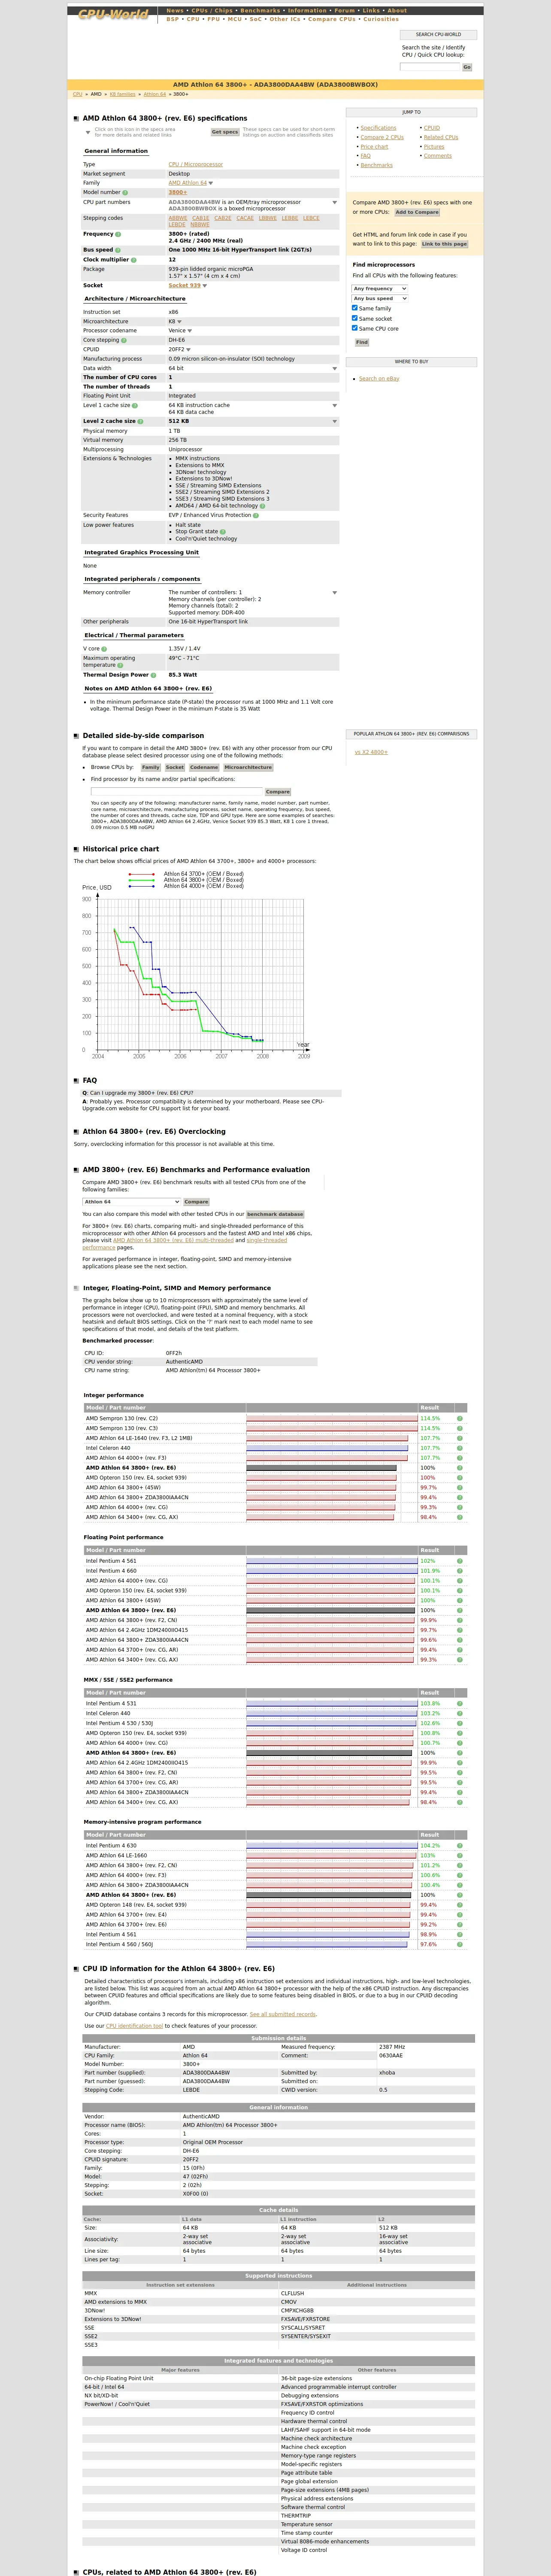Click help icon next to Core stepping
This screenshot has height=2576, width=551.
124,340
